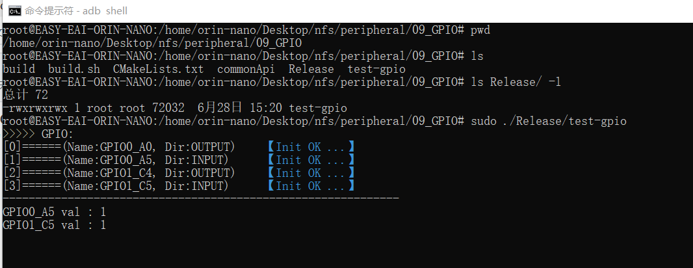693x268 pixels.
Task: Click Init OK status for GPIO0_A5 row
Action: (x=311, y=160)
